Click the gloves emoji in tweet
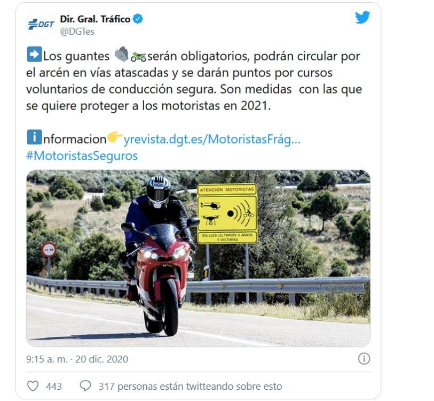 click(122, 54)
